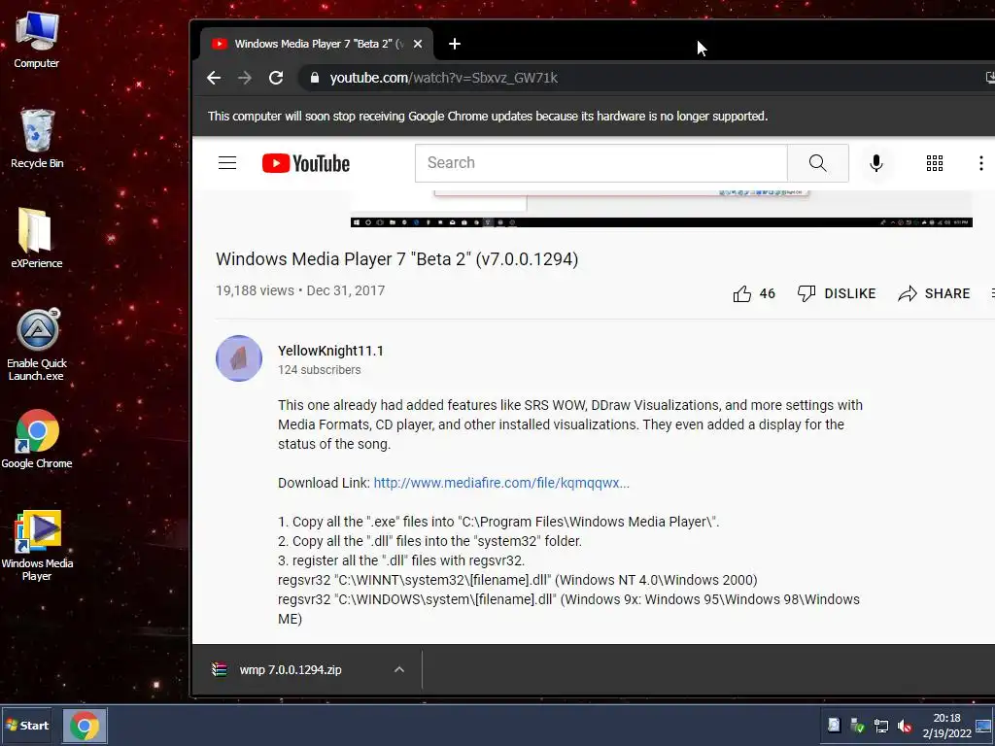The height and width of the screenshot is (746, 995).
Task: Click the '19,188 views' text
Action: pyautogui.click(x=256, y=290)
